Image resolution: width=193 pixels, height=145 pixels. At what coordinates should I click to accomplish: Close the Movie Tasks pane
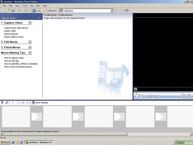pyautogui.click(x=39, y=18)
